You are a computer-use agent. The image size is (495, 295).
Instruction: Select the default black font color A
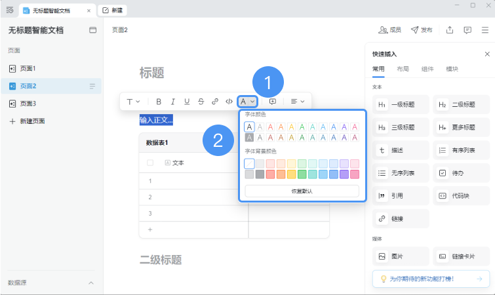tap(249, 127)
